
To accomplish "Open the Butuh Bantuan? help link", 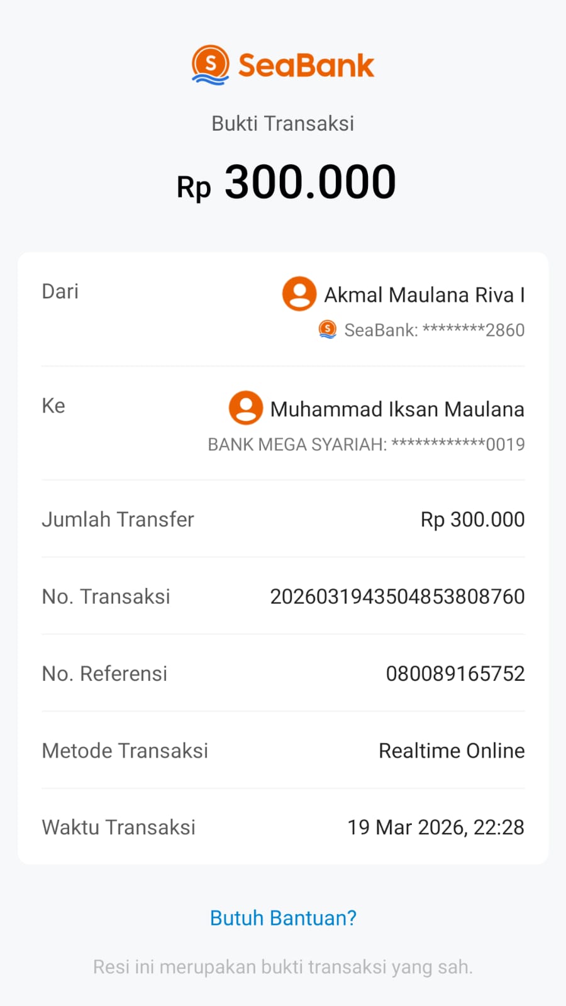I will coord(283,918).
